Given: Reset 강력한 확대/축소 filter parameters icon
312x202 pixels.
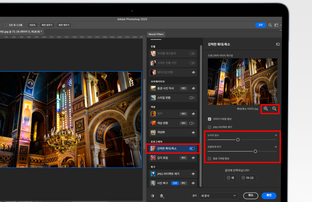Looking at the screenshot, I should pos(278,44).
